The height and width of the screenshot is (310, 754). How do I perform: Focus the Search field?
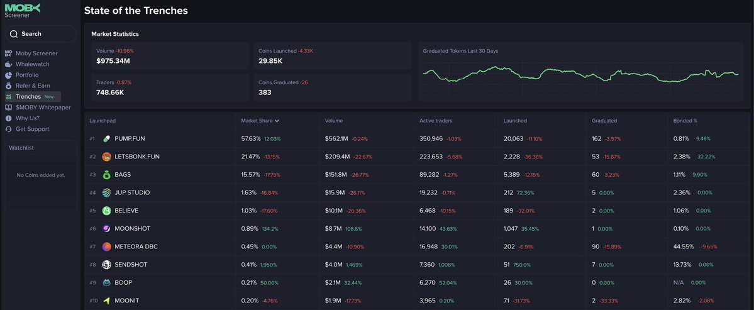click(x=41, y=34)
